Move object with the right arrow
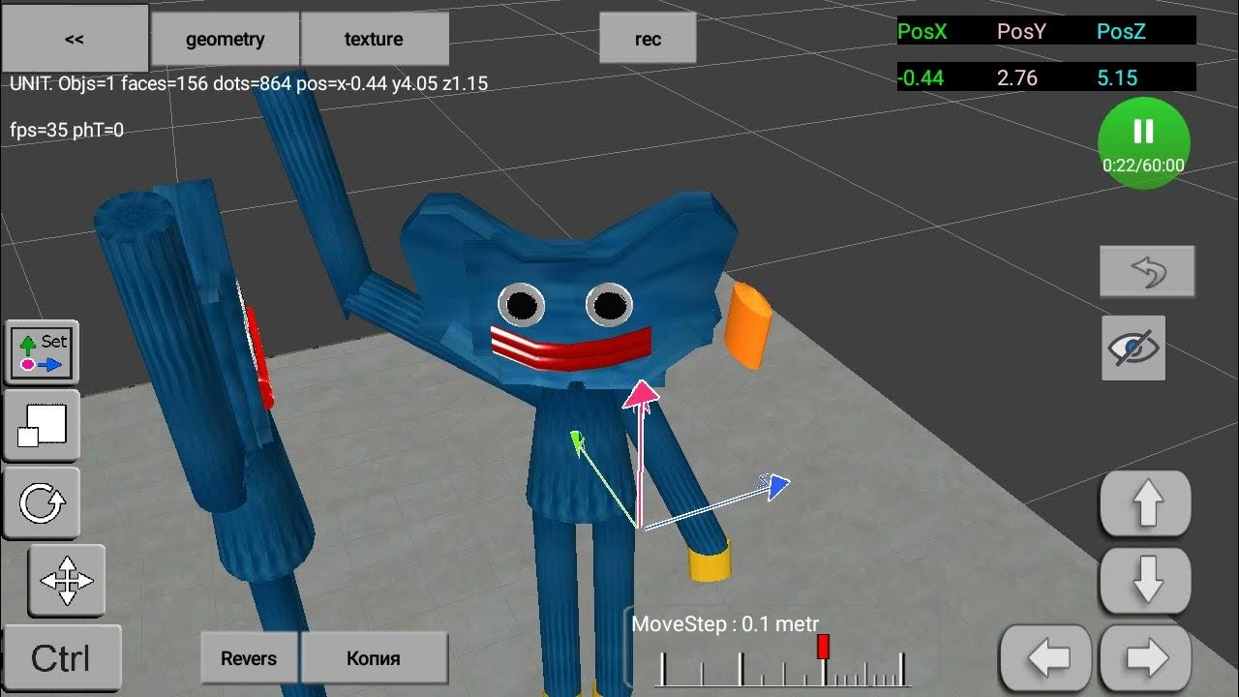Image resolution: width=1239 pixels, height=697 pixels. 1147,659
